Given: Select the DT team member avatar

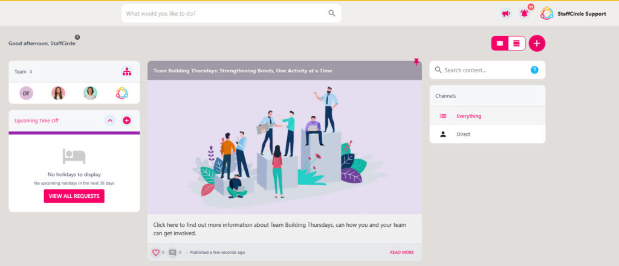Looking at the screenshot, I should click(27, 93).
